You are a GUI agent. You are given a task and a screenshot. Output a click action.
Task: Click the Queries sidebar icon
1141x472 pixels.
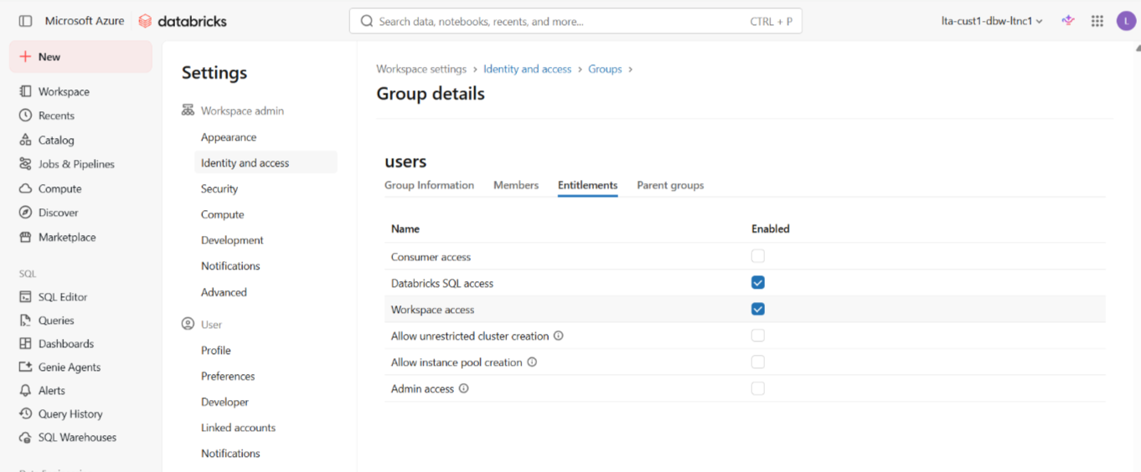pyautogui.click(x=25, y=320)
